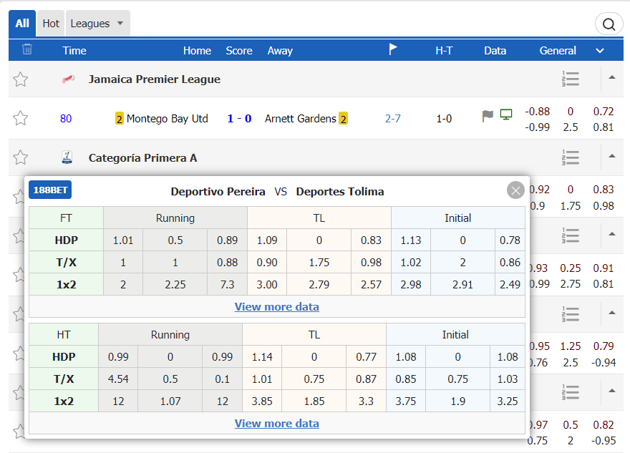Open standings icon for Jamaica Premier League
This screenshot has height=453, width=630.
(x=571, y=79)
